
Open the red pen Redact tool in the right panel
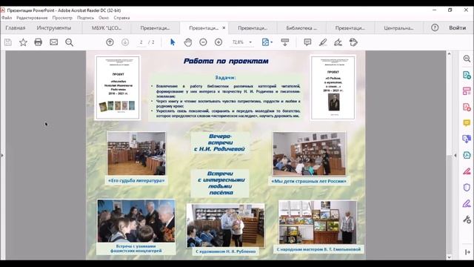coord(467,171)
